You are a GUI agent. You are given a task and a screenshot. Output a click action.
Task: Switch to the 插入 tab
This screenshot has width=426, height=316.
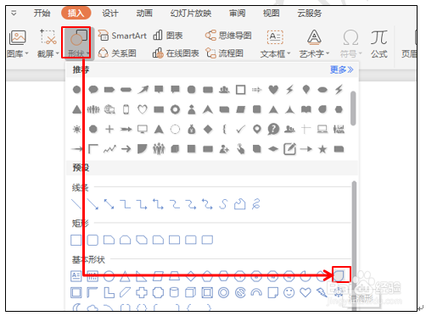(x=76, y=13)
